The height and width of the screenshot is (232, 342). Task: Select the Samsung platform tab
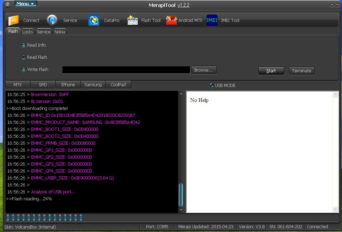coord(93,85)
